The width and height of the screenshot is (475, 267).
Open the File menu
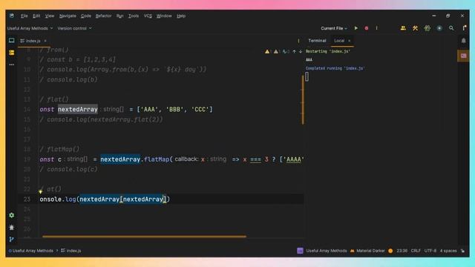pos(24,16)
